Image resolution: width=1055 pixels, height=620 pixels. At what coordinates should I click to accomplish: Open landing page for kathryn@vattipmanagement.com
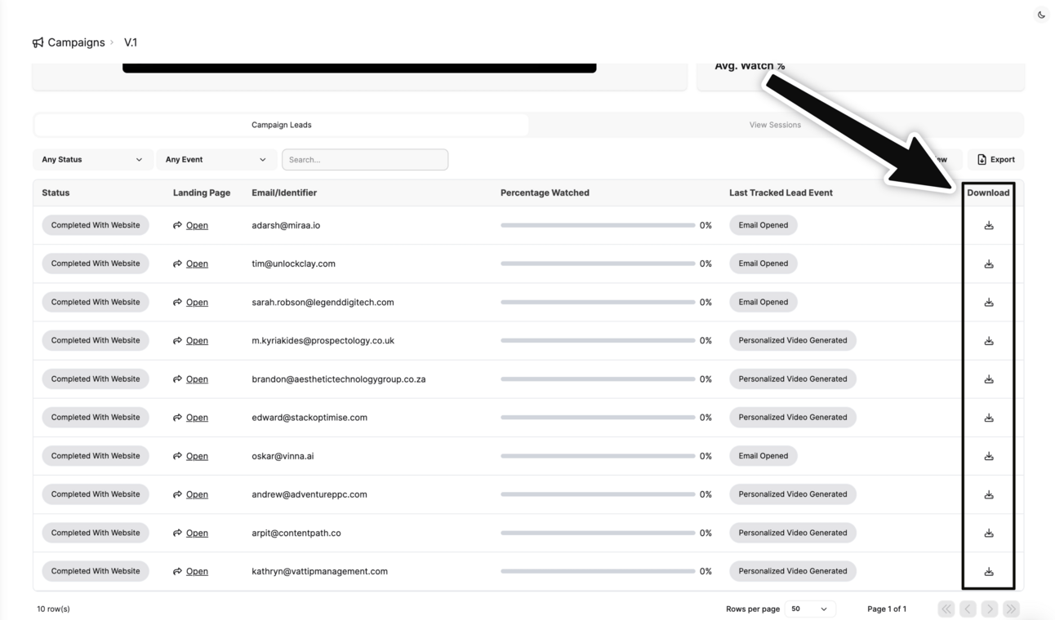tap(190, 571)
